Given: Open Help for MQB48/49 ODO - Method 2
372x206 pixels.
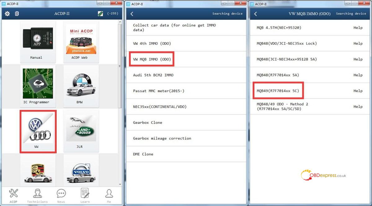Looking at the screenshot, I should pos(358,106).
